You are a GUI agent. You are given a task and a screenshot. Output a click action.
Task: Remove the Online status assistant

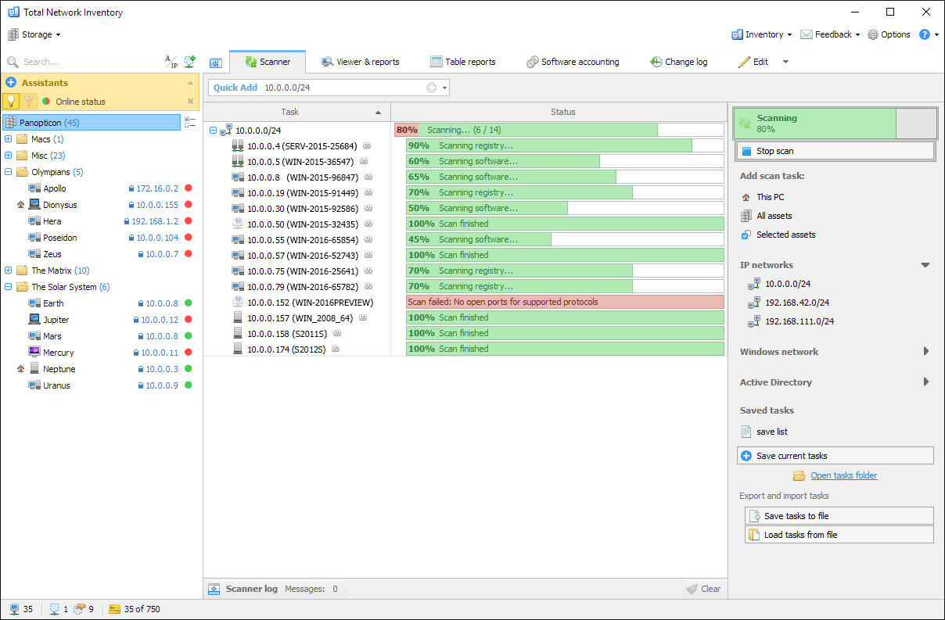coord(190,100)
